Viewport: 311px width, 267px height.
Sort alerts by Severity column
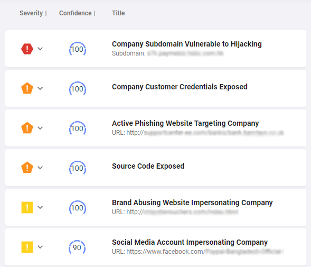(x=33, y=13)
